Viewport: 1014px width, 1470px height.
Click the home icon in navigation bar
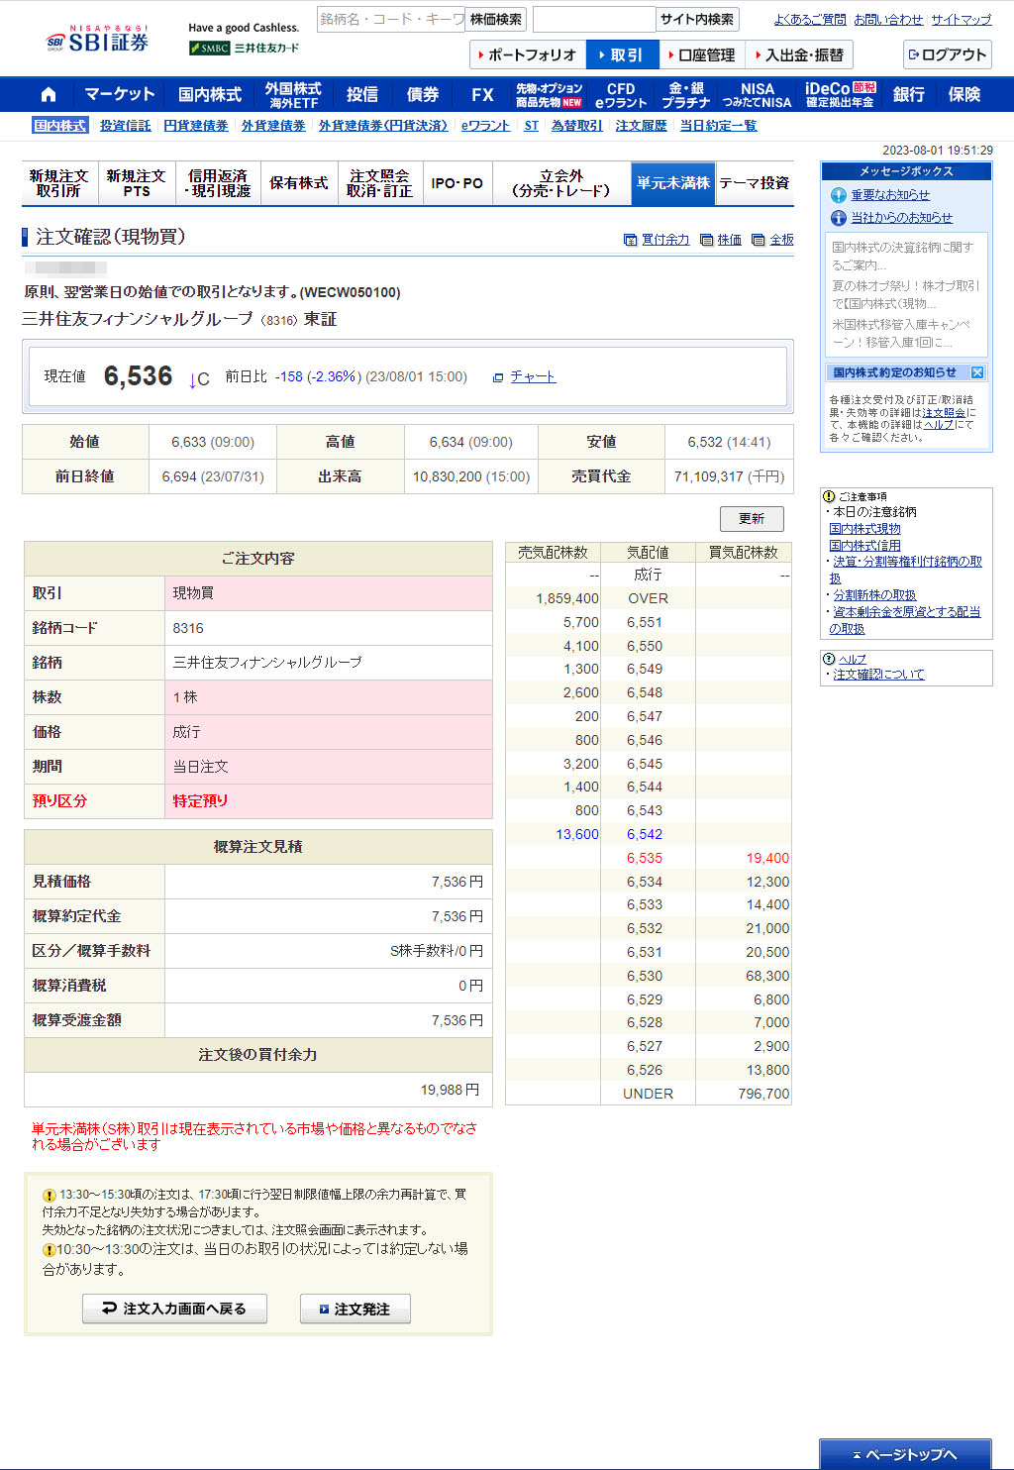[48, 95]
